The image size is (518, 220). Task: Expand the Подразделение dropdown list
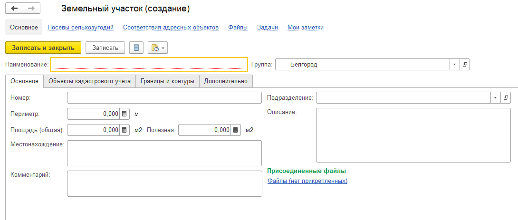[x=495, y=98]
